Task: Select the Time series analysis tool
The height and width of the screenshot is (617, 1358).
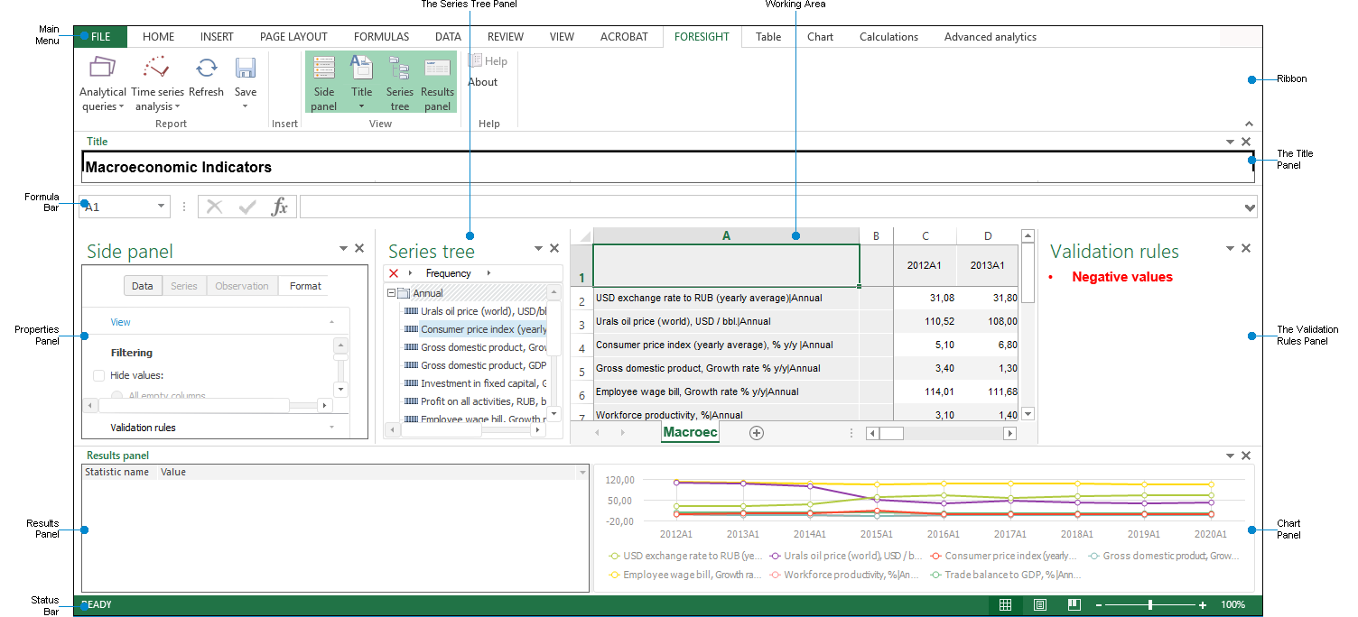Action: tap(156, 78)
